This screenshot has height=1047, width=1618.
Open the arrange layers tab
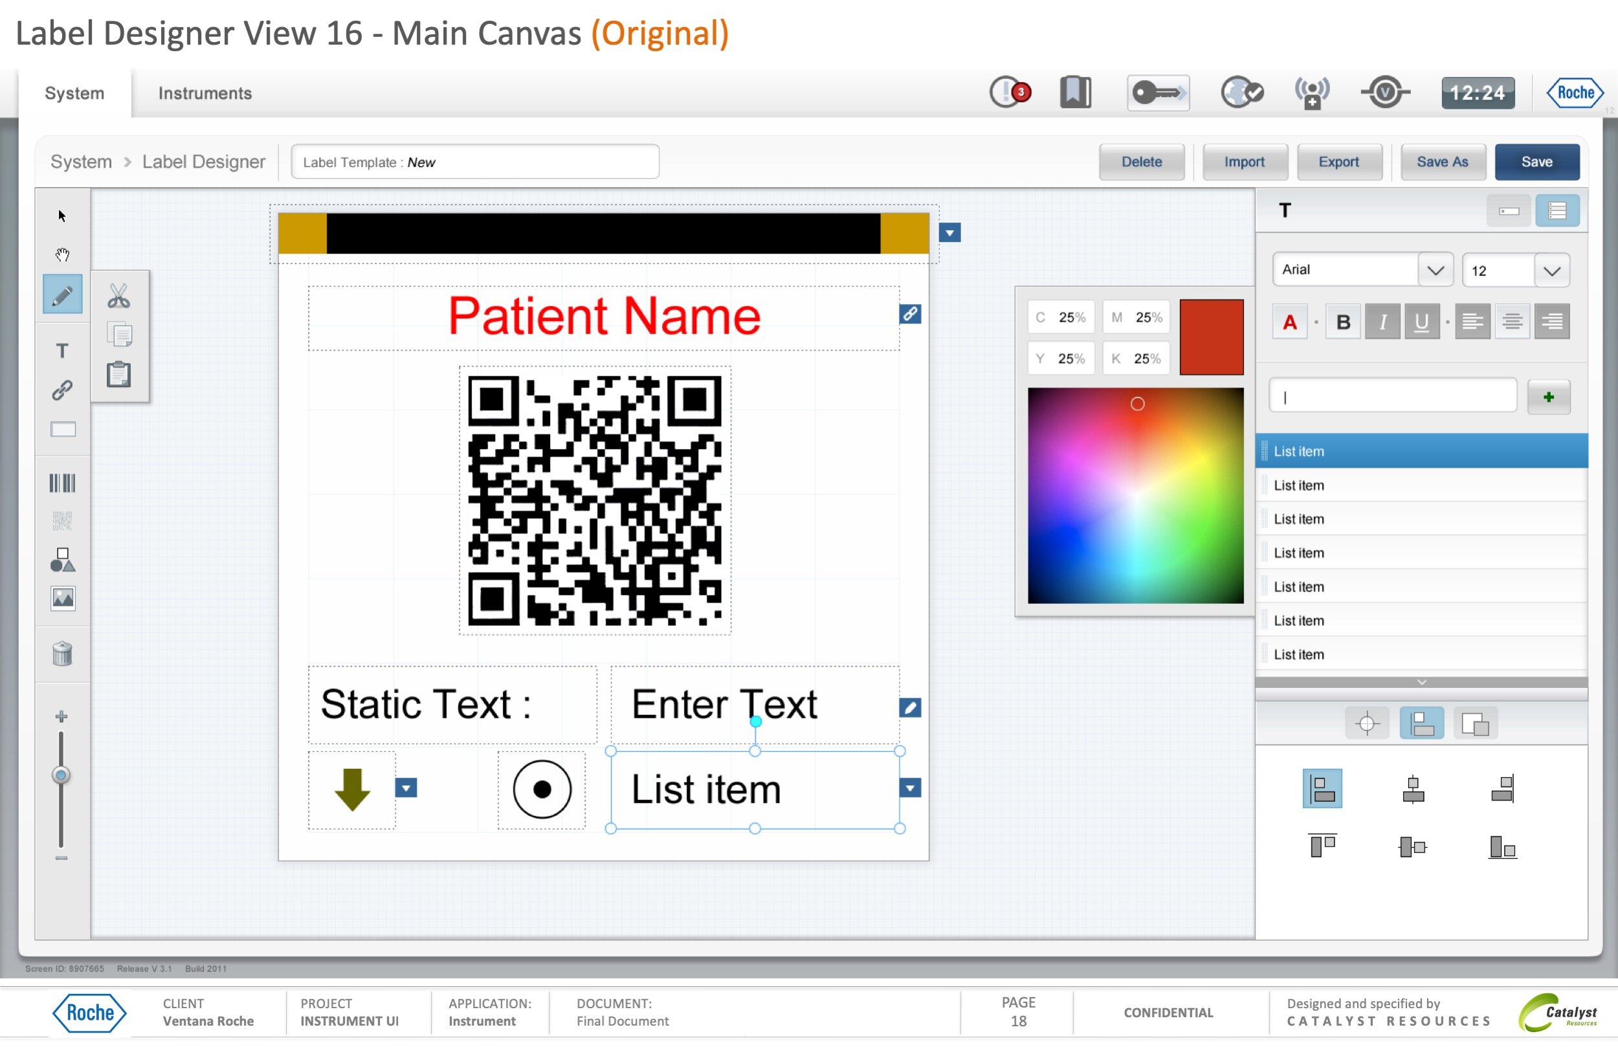1475,723
